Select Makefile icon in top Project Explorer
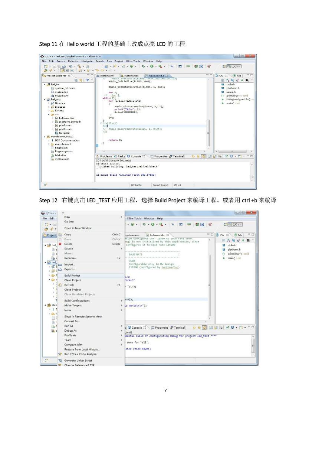 click(52, 155)
